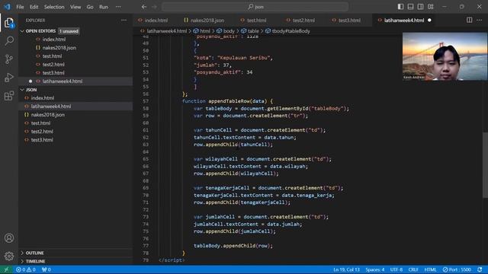Open the Explorer view in activity bar

click(x=9, y=22)
